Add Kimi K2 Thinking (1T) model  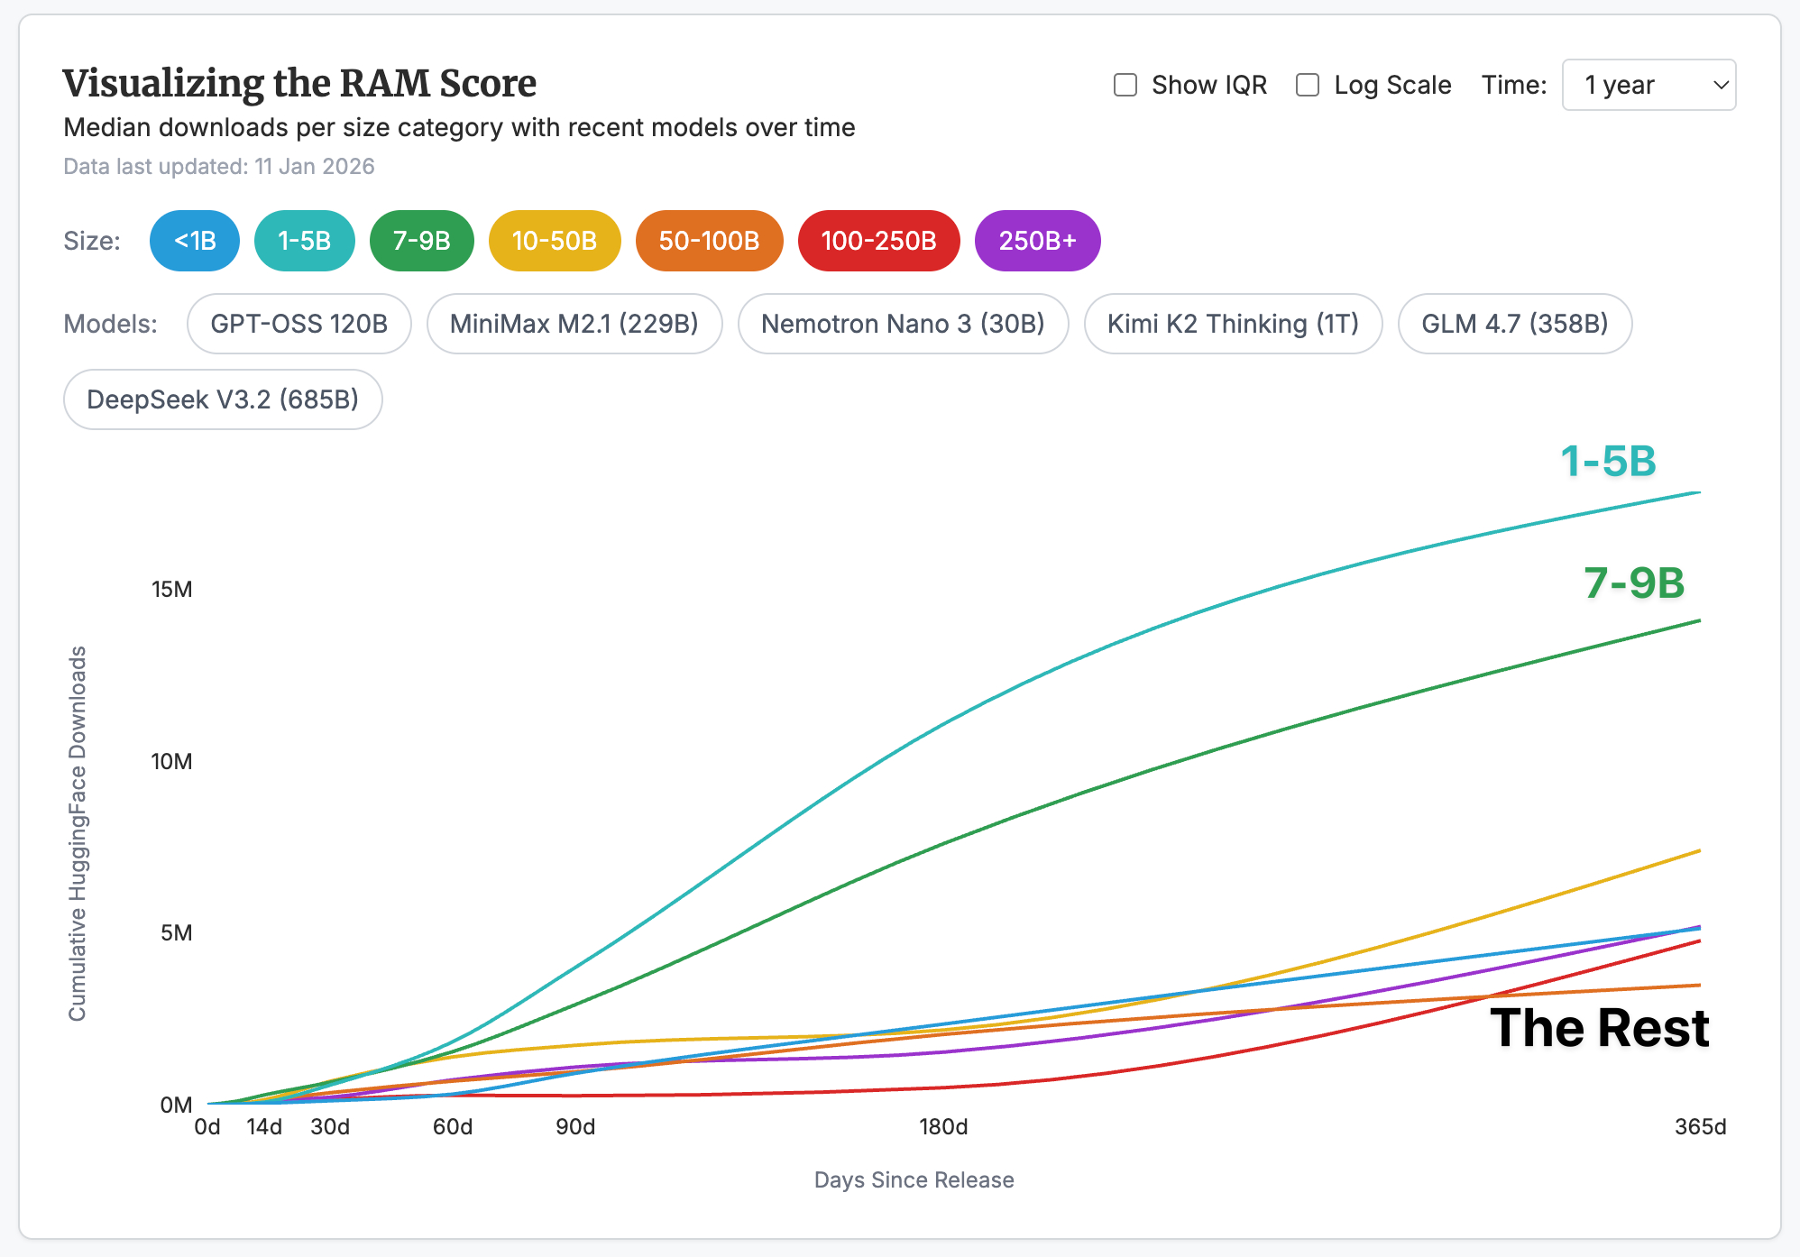[x=1233, y=324]
